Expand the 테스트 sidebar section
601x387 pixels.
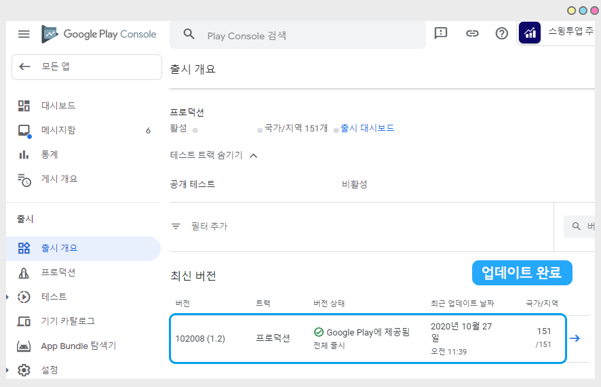(8, 297)
